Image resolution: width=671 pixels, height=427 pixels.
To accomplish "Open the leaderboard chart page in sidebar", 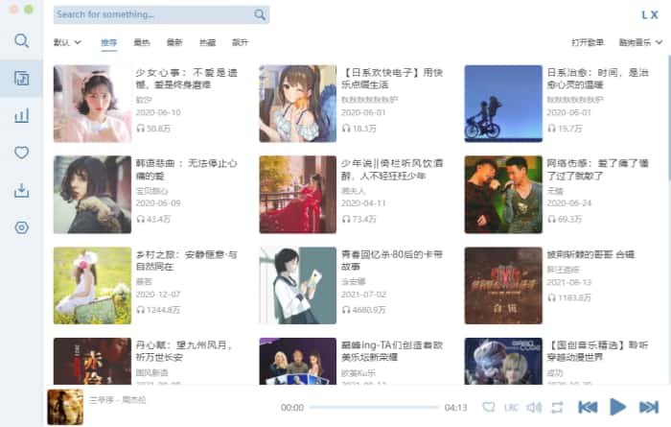I will point(21,116).
